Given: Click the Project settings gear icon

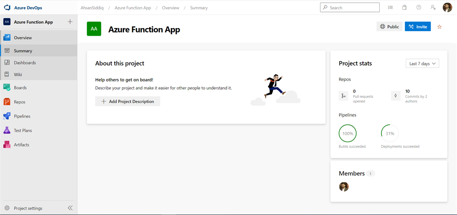Looking at the screenshot, I should click(x=7, y=208).
